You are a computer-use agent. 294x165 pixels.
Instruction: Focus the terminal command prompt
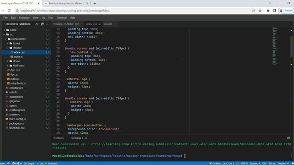point(185,156)
